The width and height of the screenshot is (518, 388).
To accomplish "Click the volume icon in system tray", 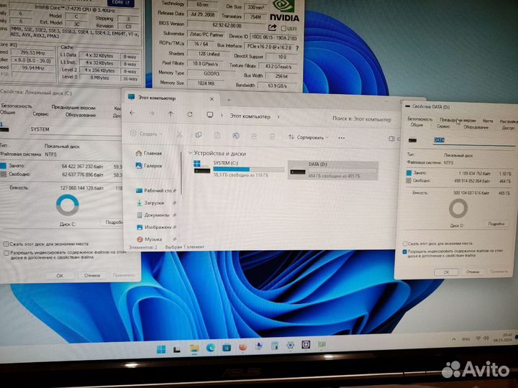I will click(x=486, y=338).
